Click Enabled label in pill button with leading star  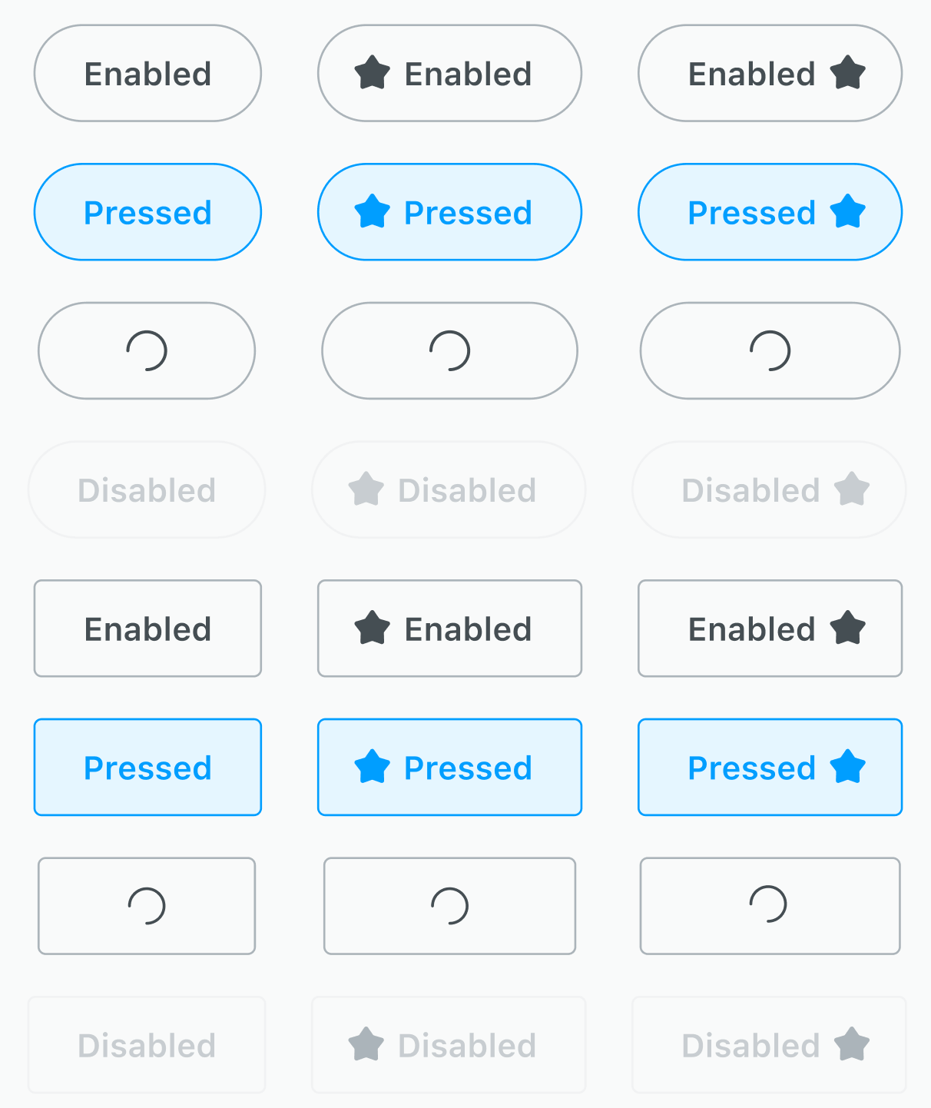[x=468, y=75]
